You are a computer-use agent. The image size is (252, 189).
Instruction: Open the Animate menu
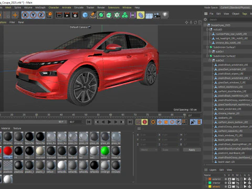click(x=67, y=7)
